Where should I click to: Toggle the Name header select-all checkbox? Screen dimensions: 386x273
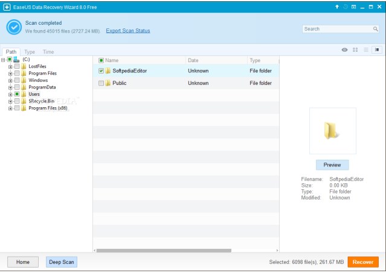[101, 60]
